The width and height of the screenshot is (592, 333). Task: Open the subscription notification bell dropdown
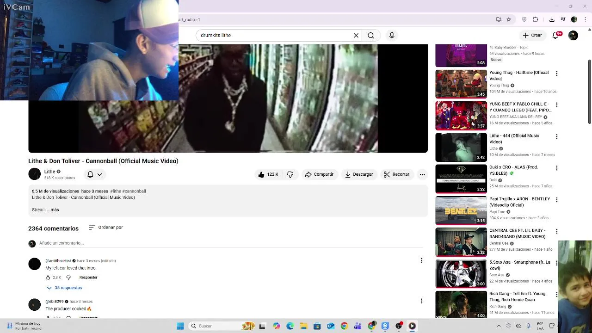94,174
